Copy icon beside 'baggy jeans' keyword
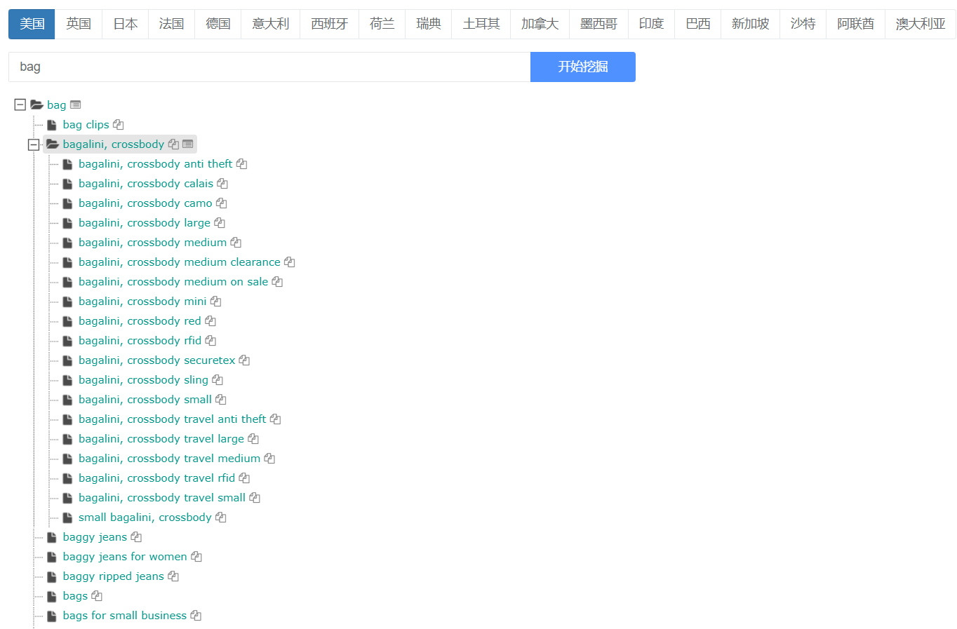This screenshot has height=629, width=957. 136,537
